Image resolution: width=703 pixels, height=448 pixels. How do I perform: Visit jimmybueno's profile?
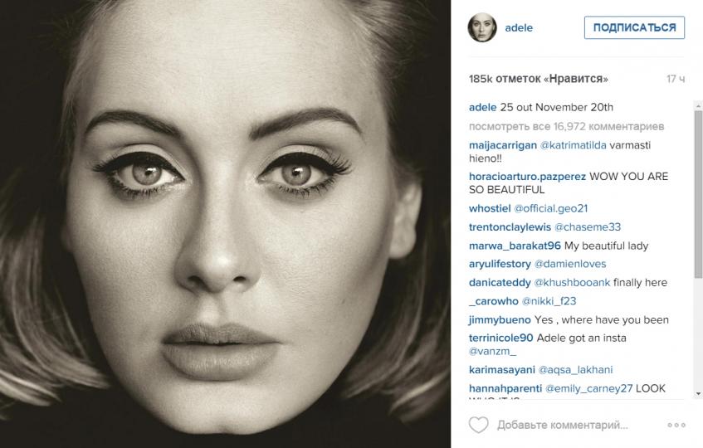(x=500, y=320)
